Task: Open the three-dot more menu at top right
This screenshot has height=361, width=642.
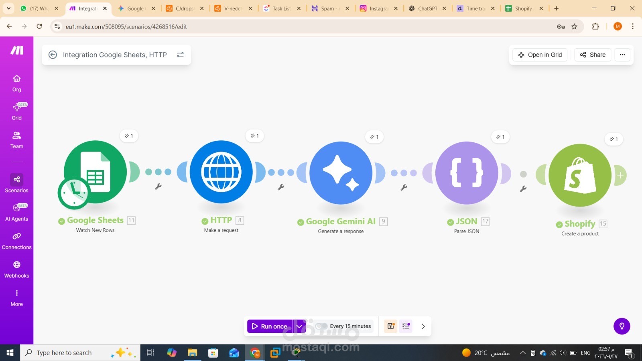Action: click(x=622, y=55)
